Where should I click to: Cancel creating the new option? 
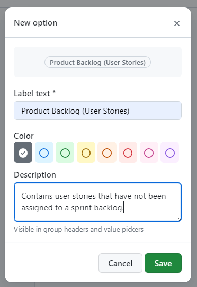click(120, 263)
